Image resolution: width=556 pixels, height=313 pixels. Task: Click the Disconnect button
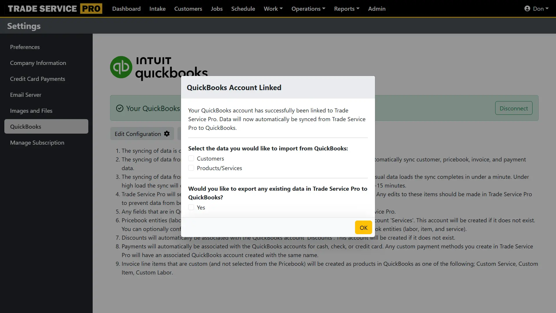(514, 108)
